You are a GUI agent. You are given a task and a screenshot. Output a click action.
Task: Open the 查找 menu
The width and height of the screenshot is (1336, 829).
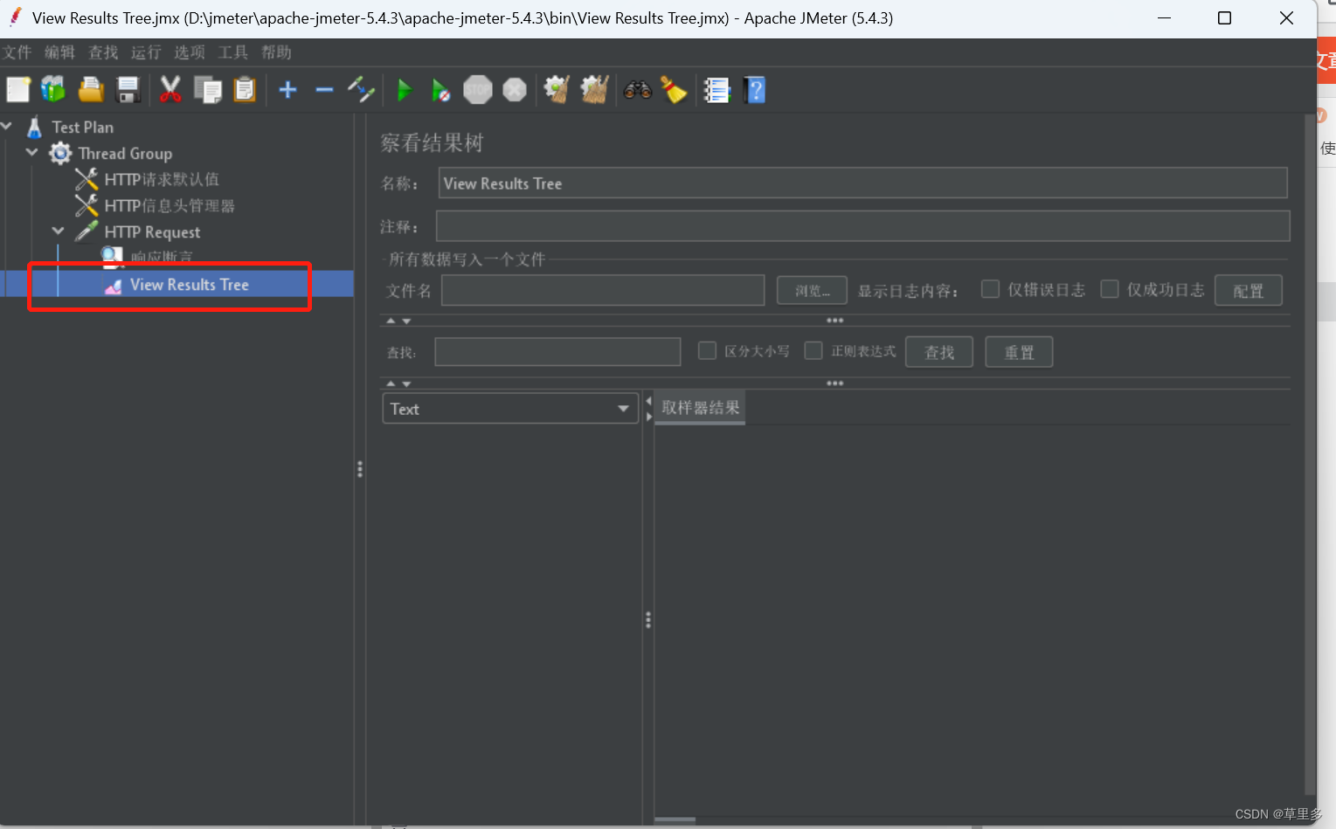[103, 52]
